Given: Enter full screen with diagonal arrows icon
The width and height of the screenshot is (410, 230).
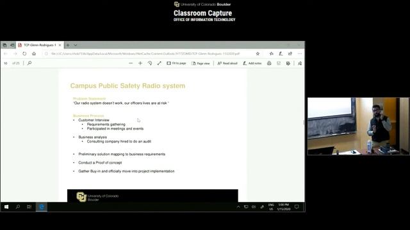Looking at the screenshot, I should pyautogui.click(x=160, y=63).
